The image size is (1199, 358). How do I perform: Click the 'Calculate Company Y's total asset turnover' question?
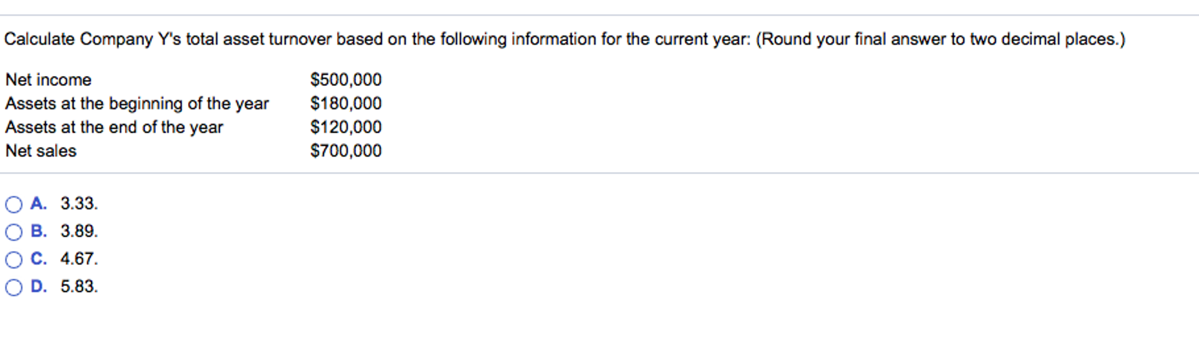[x=565, y=39]
